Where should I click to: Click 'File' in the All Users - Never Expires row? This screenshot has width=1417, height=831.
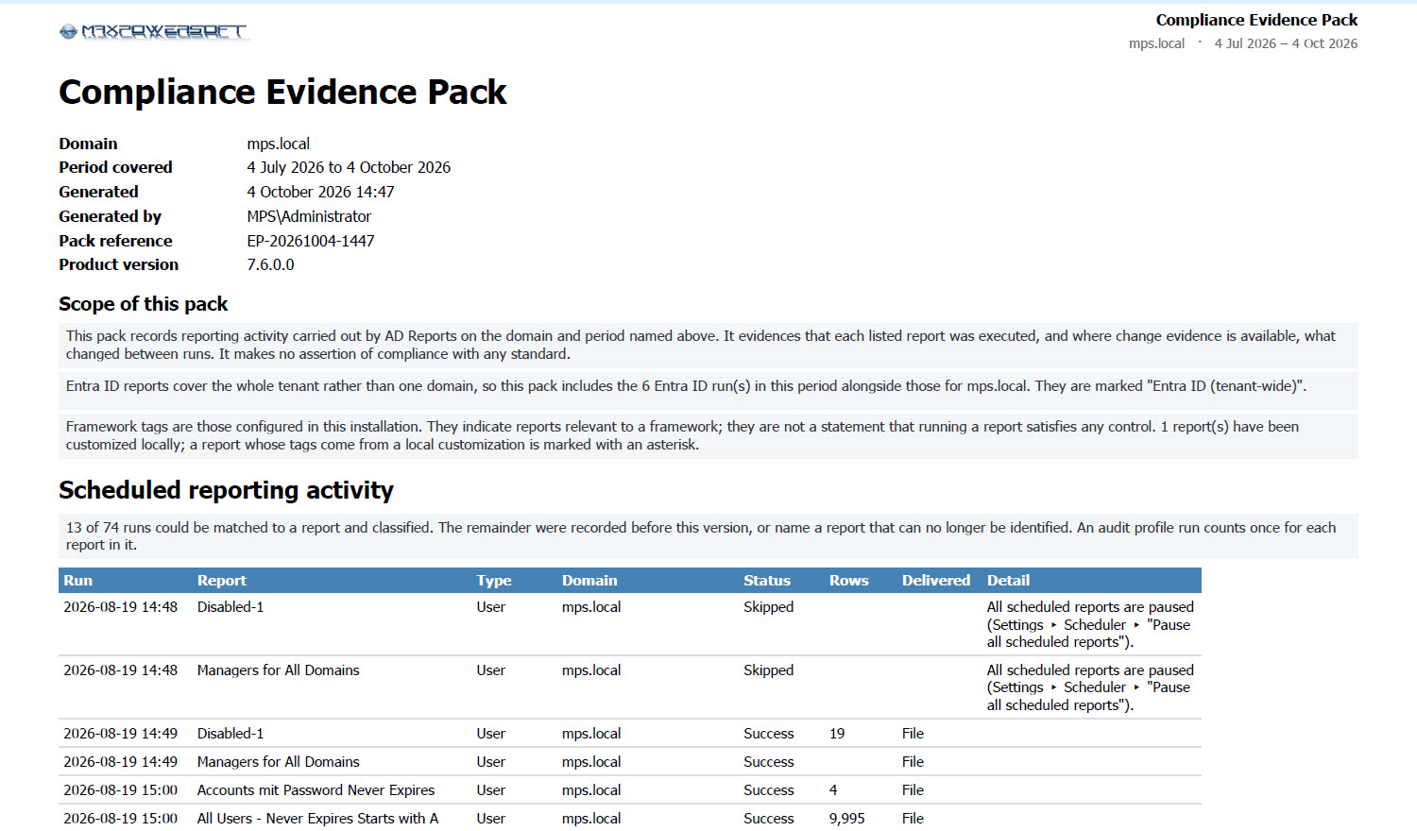click(x=913, y=819)
